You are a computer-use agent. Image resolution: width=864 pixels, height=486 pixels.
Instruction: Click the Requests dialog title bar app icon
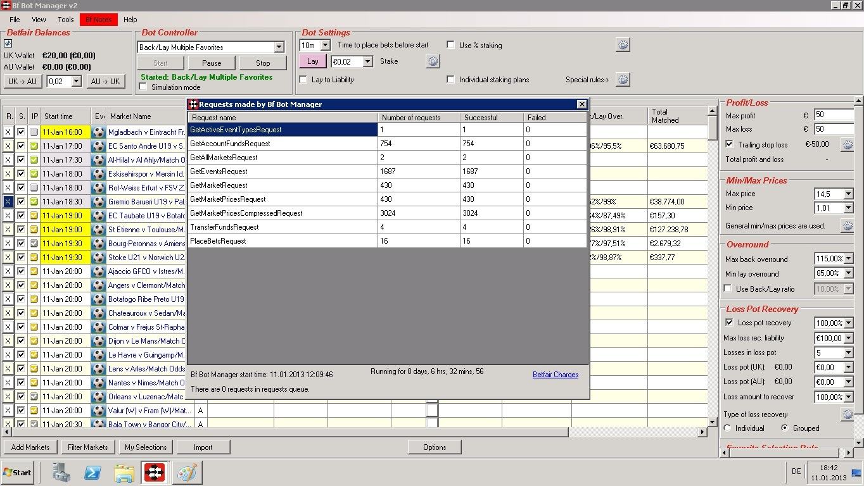tap(194, 104)
